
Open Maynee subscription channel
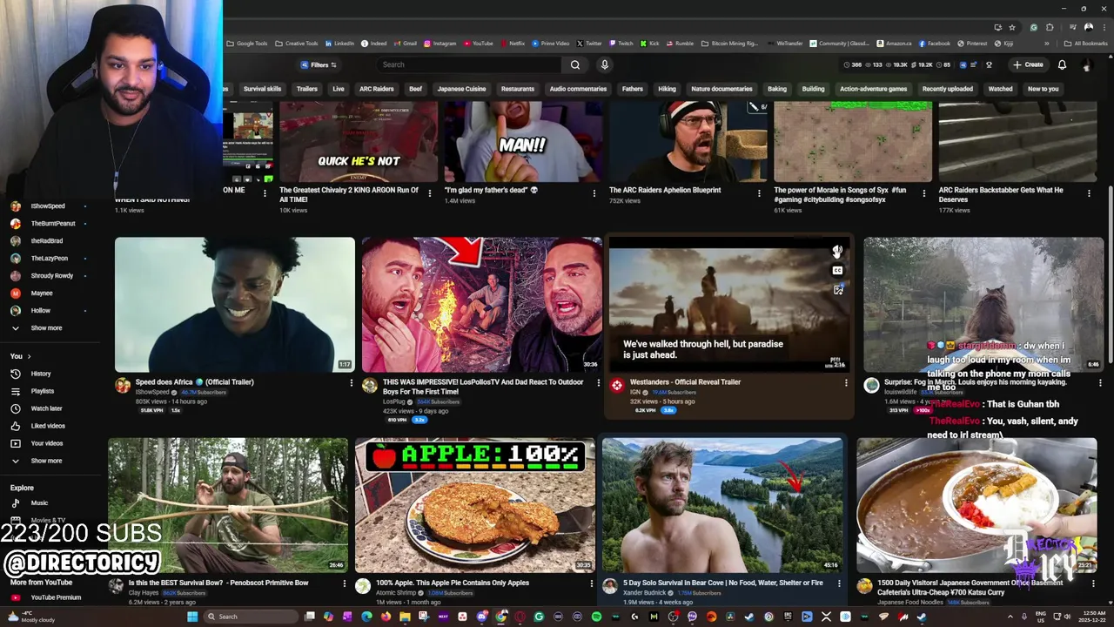(42, 293)
